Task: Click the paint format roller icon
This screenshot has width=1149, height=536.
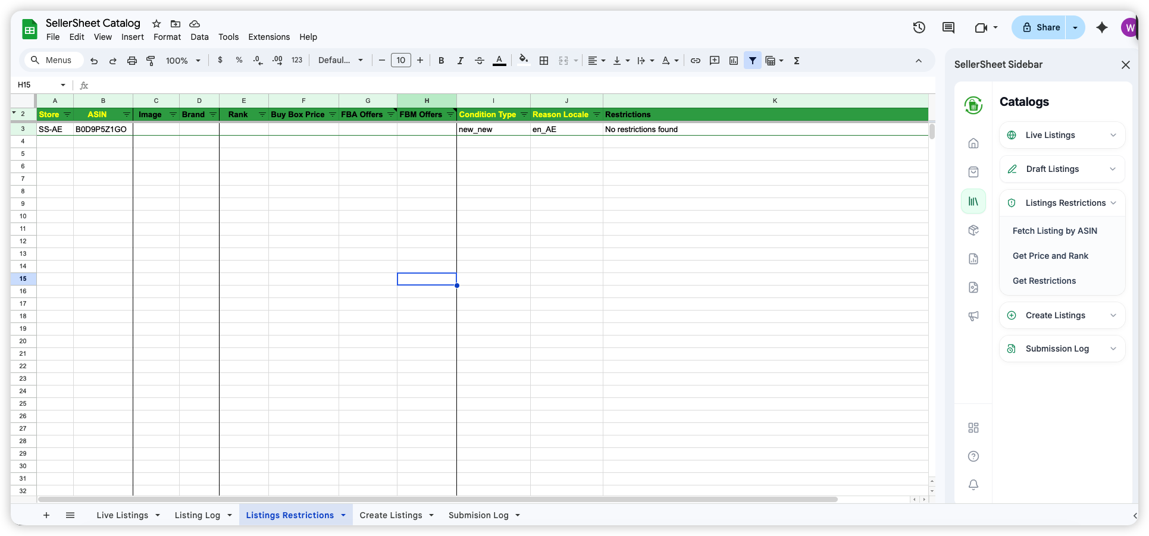Action: [151, 60]
